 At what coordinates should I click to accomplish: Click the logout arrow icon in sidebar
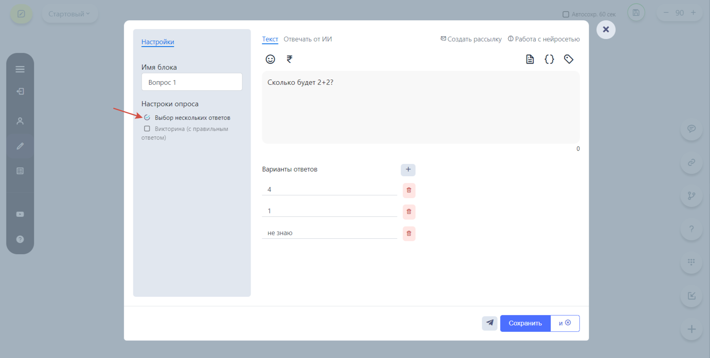pos(20,91)
